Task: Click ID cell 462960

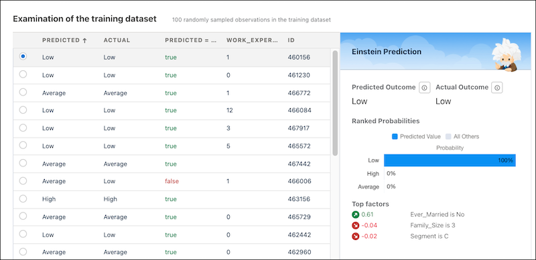Action: 299,253
